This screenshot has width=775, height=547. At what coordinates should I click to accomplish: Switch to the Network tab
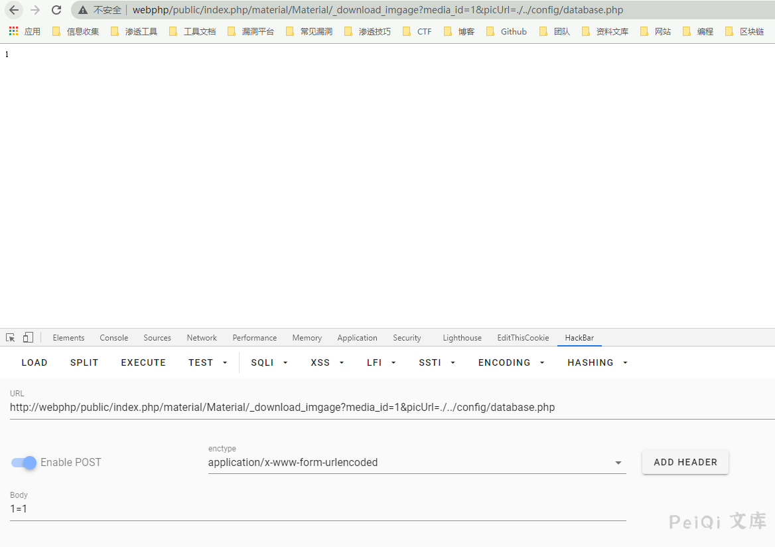tap(202, 338)
